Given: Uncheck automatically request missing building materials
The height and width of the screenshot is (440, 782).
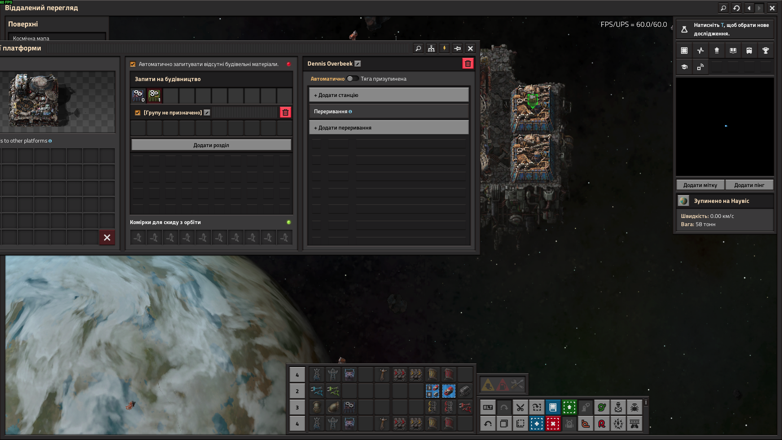Looking at the screenshot, I should tap(133, 64).
